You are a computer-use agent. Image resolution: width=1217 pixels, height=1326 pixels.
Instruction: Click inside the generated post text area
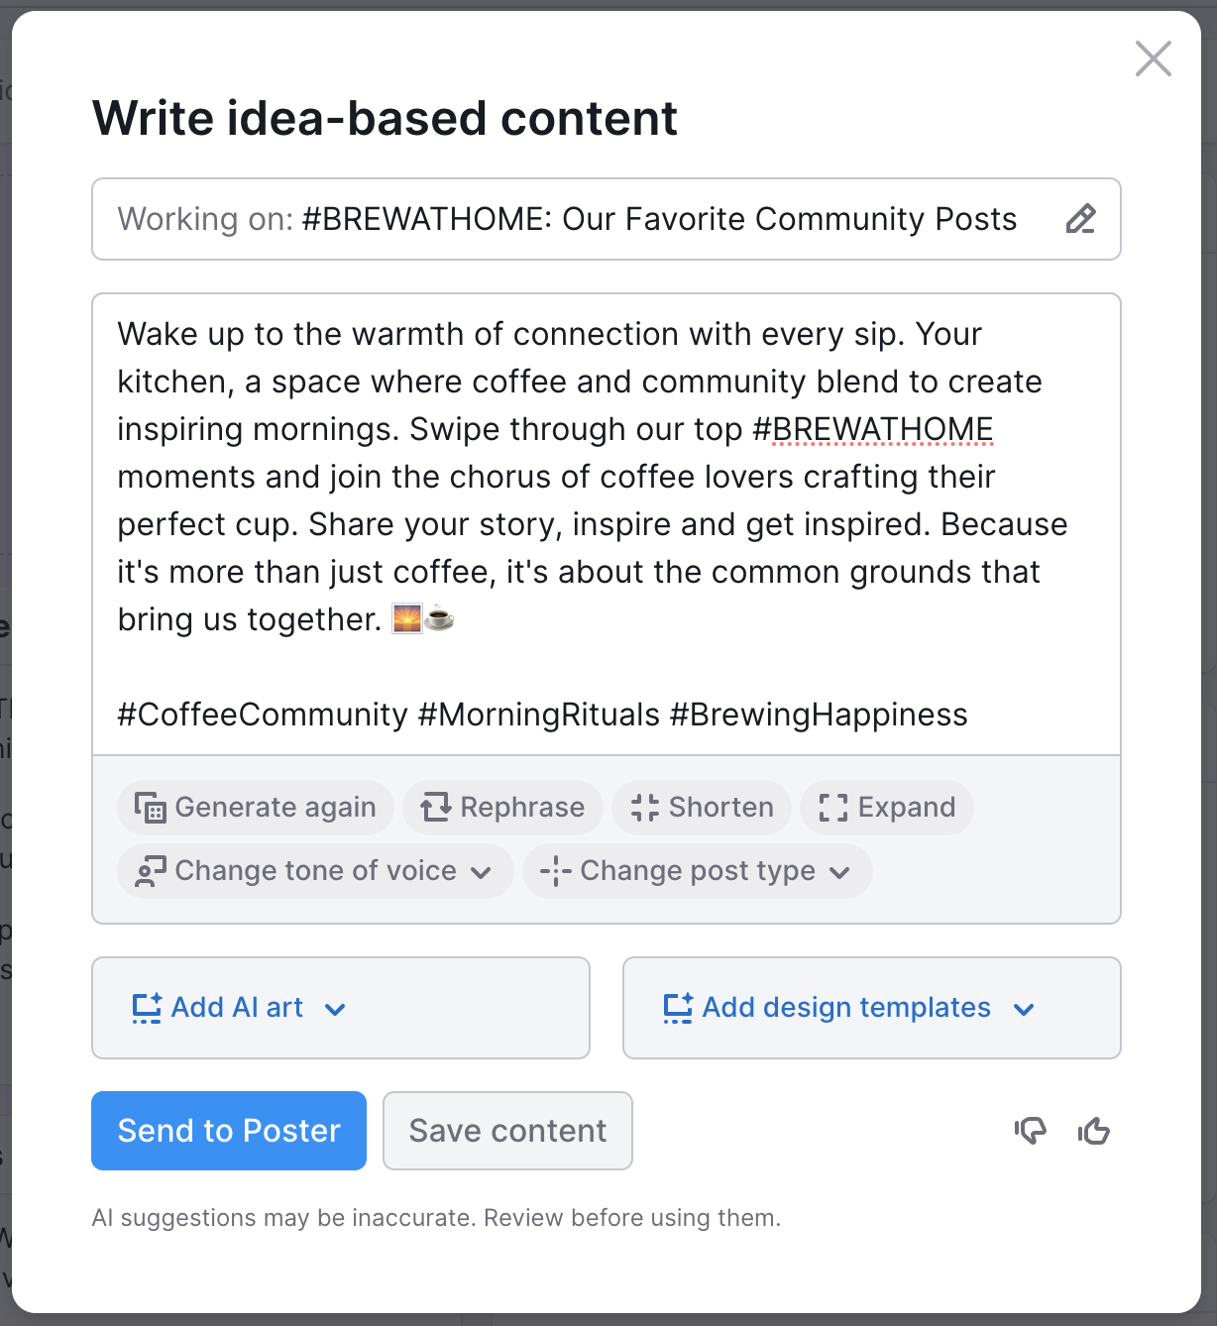[x=607, y=524]
